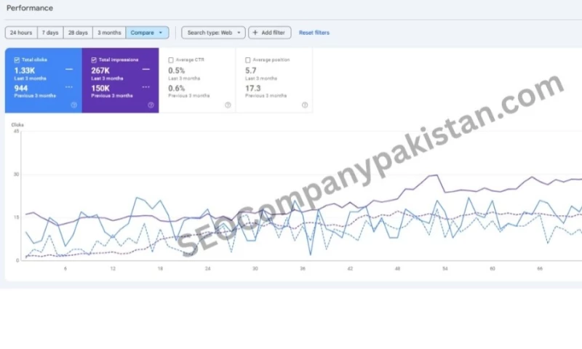Open help icon on Average CTR card
The width and height of the screenshot is (582, 349).
click(228, 105)
